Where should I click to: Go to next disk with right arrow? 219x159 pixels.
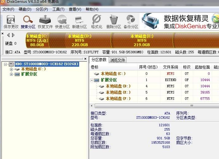pyautogui.click(x=13, y=35)
